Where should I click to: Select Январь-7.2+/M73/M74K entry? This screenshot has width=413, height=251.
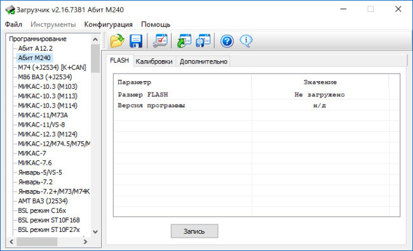click(x=54, y=191)
